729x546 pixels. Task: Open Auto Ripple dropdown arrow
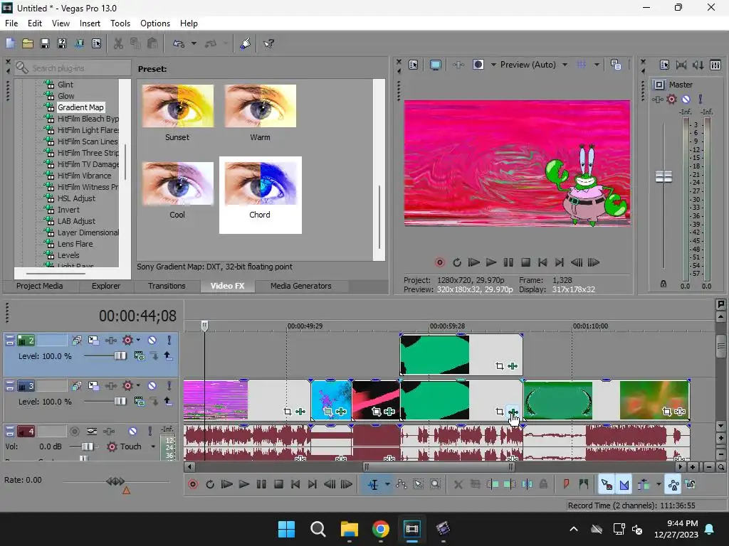point(659,485)
